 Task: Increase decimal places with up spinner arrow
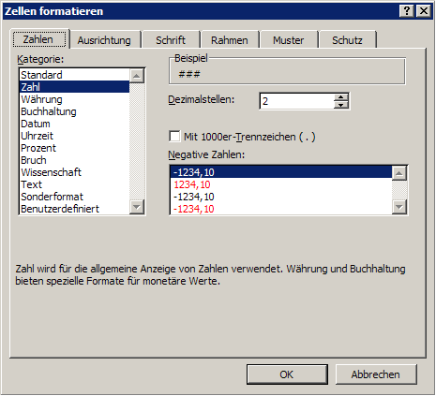[340, 97]
